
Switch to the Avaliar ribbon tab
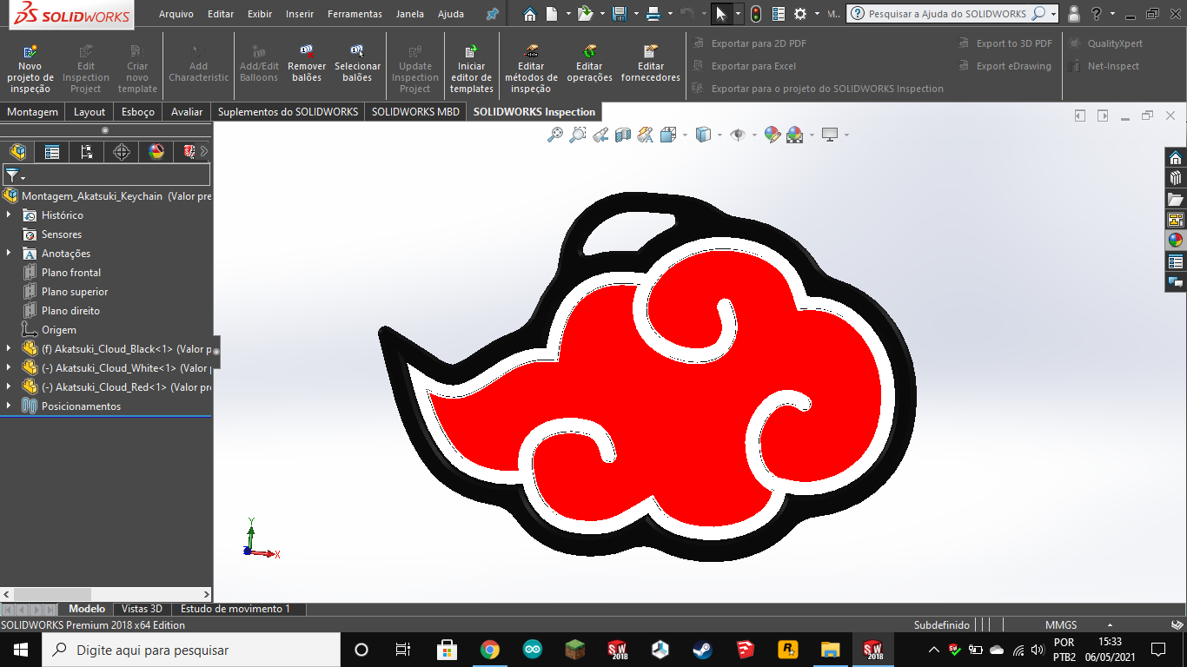click(187, 112)
